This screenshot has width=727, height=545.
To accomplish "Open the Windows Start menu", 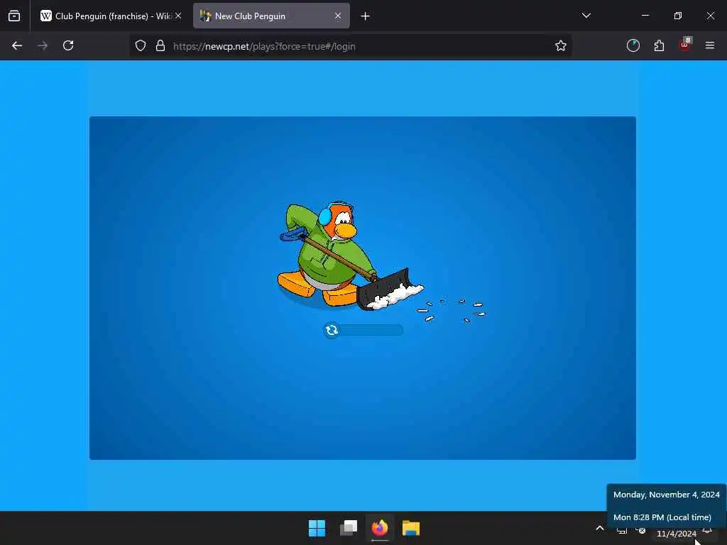I will (x=317, y=528).
